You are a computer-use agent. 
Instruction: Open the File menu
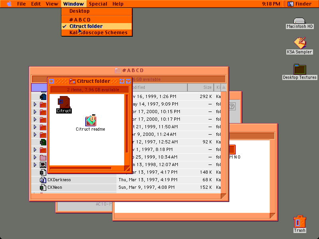click(22, 4)
